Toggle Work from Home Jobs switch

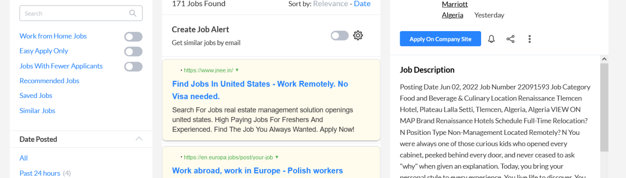[x=133, y=36]
